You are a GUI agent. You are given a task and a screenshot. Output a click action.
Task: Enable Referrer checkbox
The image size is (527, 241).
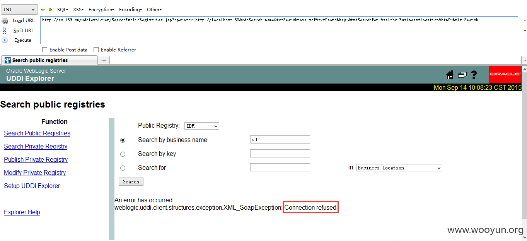point(96,50)
